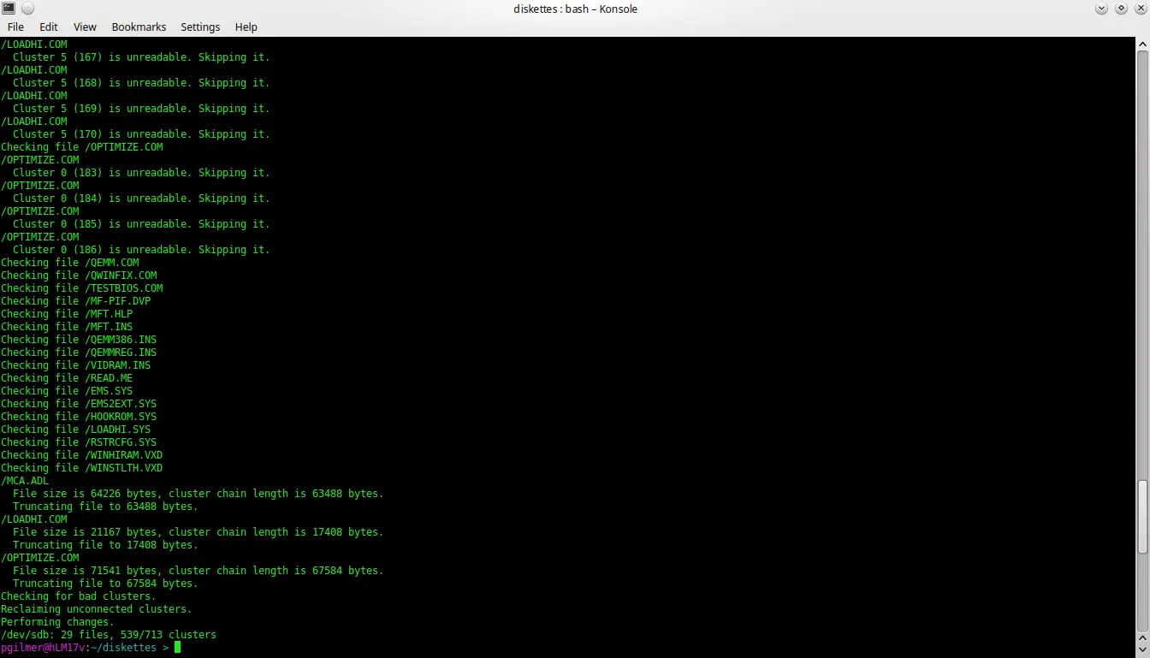
Task: Click line 'Cluster 5 (170) is unreadable'
Action: click(141, 134)
